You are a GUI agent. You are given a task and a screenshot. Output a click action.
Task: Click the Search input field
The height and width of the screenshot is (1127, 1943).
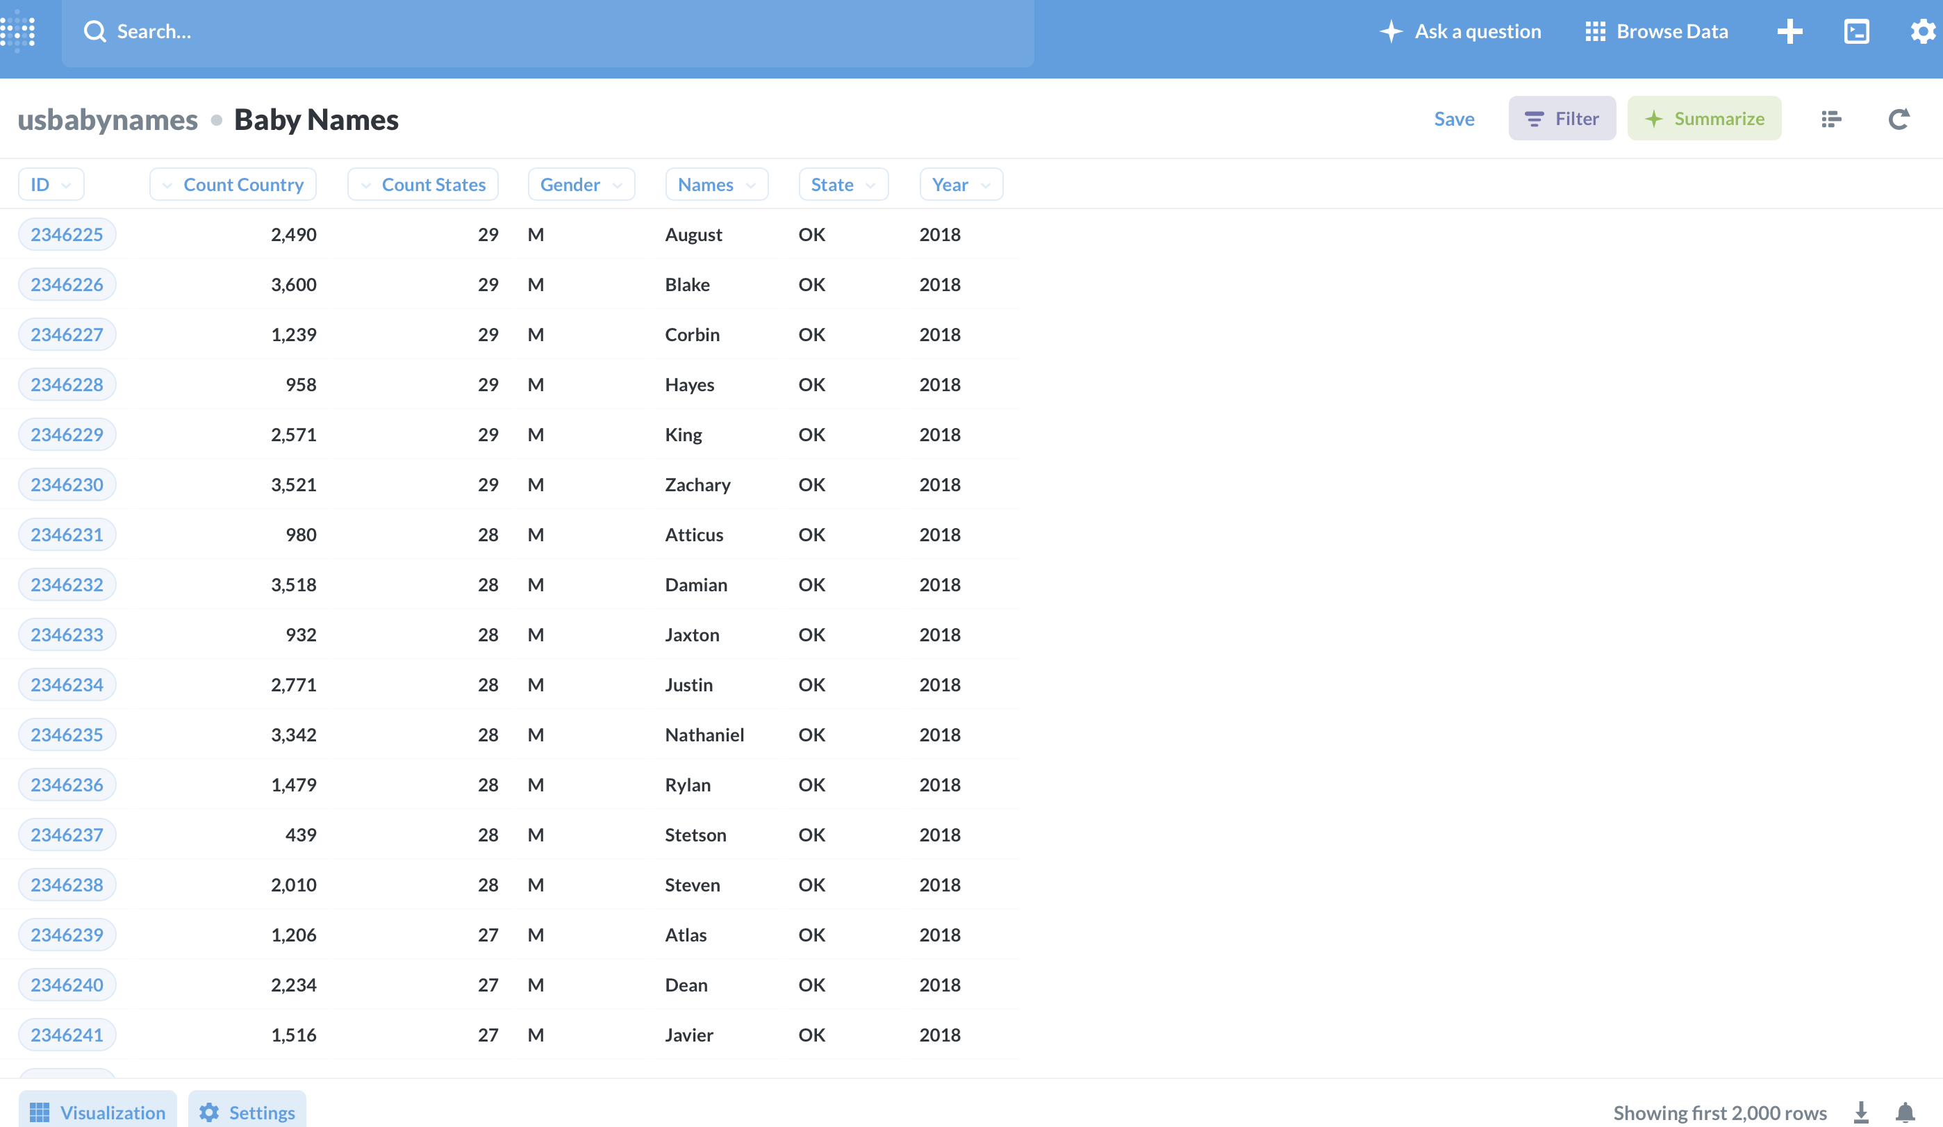coord(540,32)
